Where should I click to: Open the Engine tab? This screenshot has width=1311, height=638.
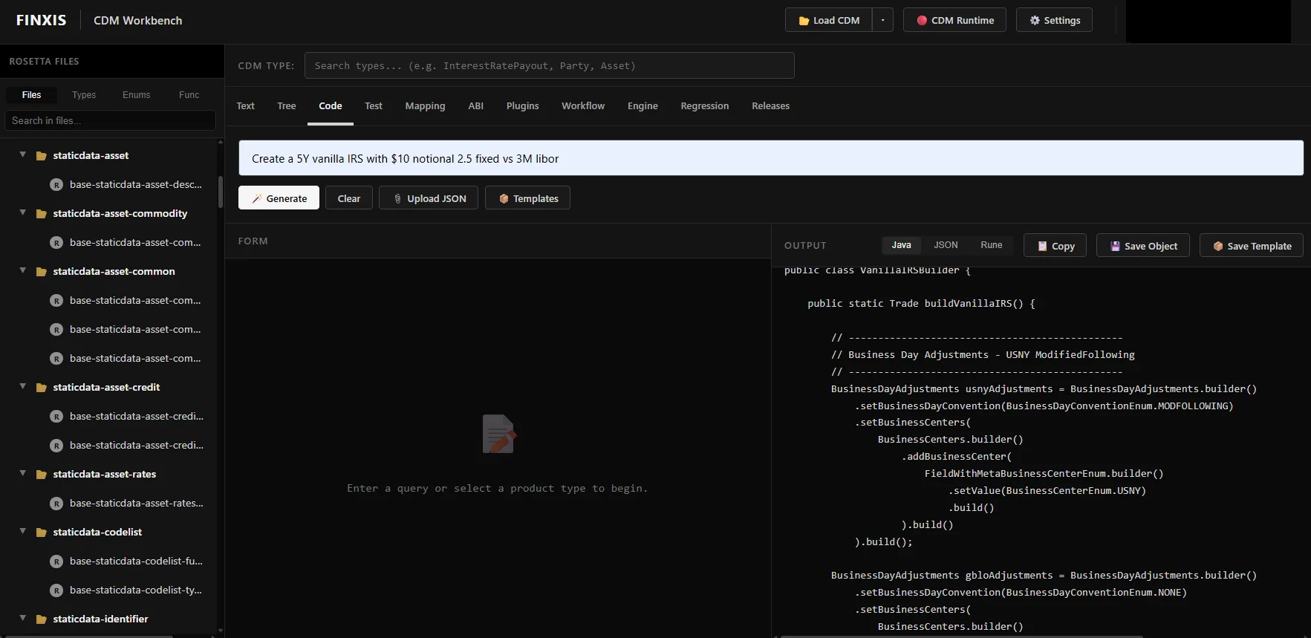tap(643, 106)
